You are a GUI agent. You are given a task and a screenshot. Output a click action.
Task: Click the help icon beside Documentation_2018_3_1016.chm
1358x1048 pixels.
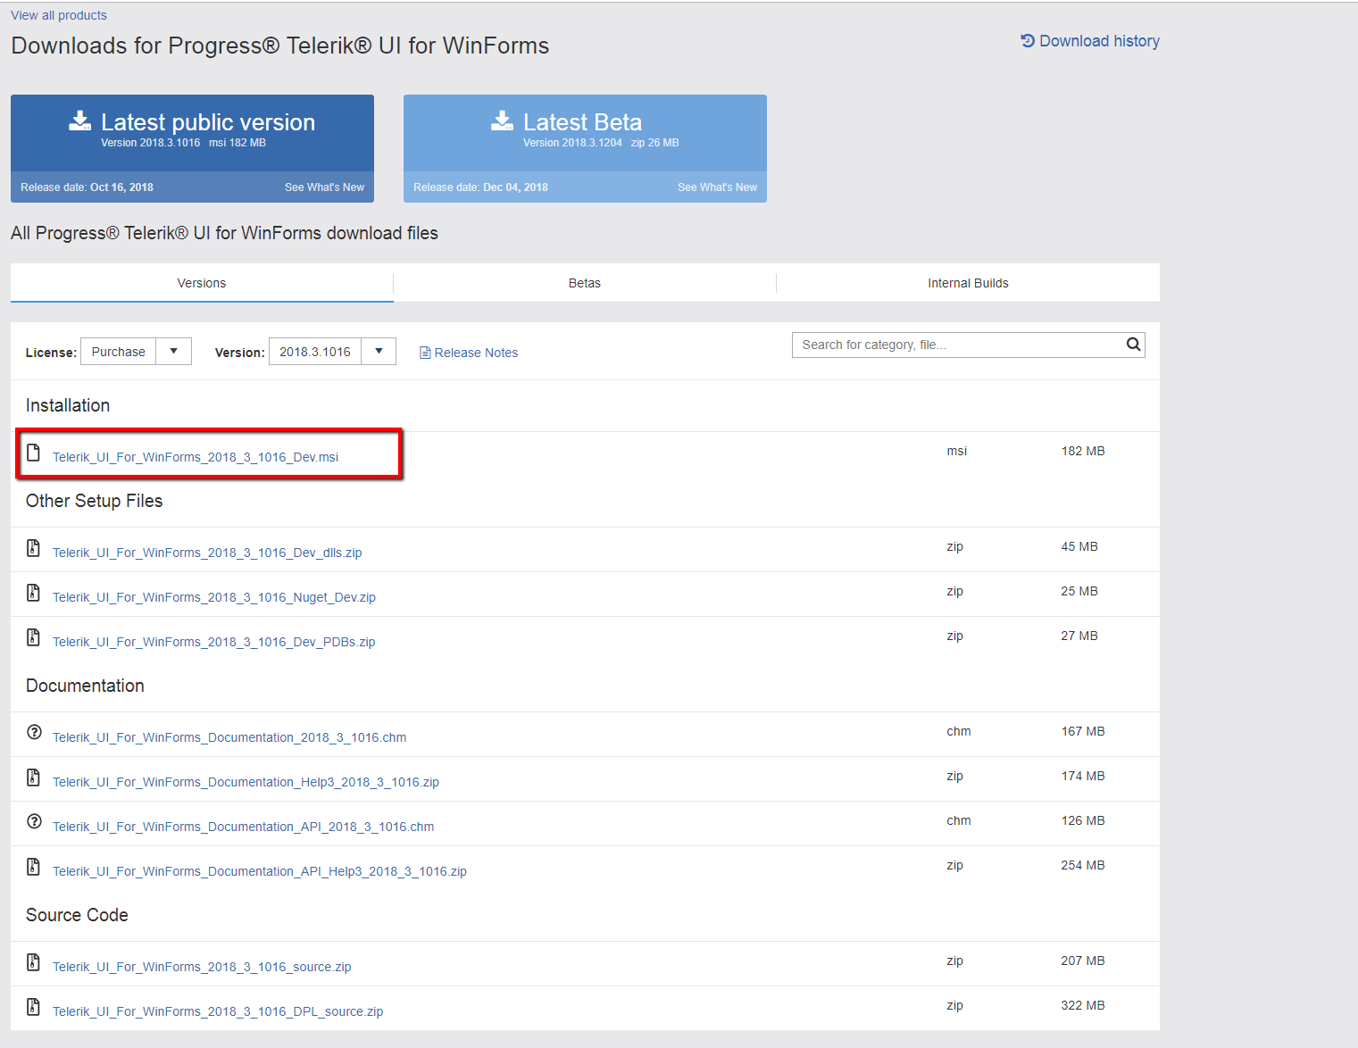pos(34,732)
